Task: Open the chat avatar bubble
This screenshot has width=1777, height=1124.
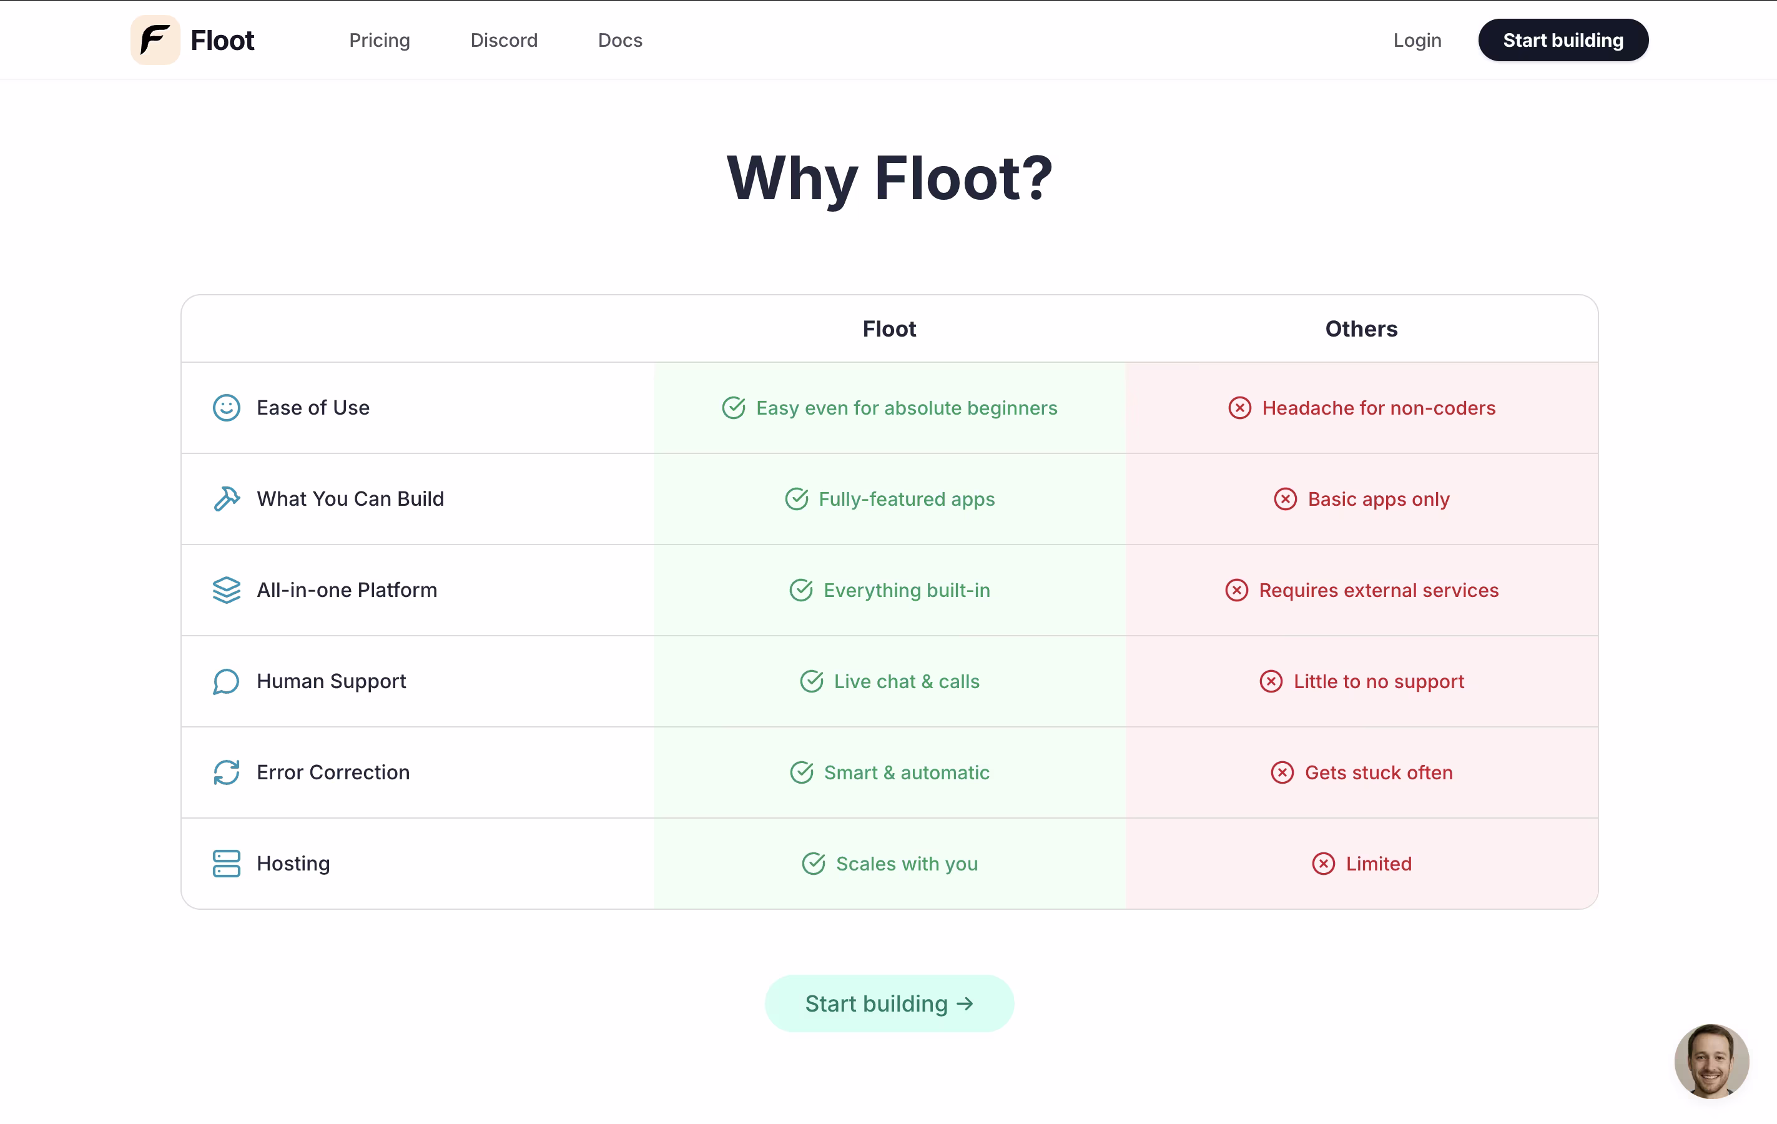Action: click(1711, 1060)
